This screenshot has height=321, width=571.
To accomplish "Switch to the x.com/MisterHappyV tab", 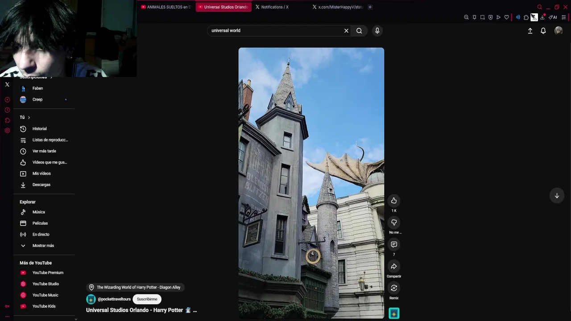I will [337, 7].
